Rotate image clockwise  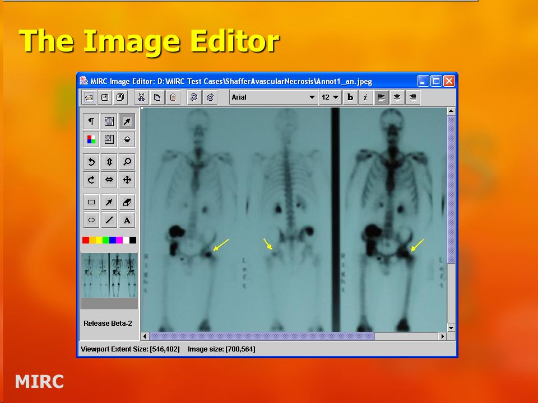pos(91,180)
